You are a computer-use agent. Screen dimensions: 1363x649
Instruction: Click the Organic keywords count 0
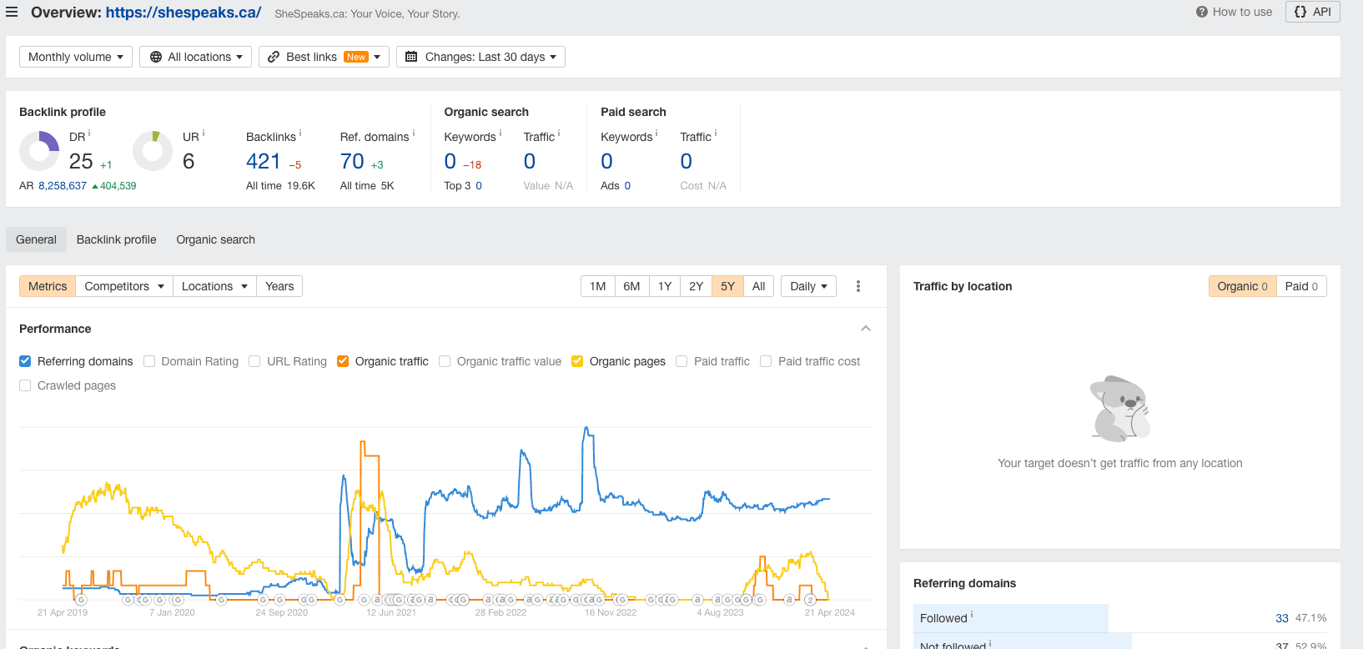450,161
